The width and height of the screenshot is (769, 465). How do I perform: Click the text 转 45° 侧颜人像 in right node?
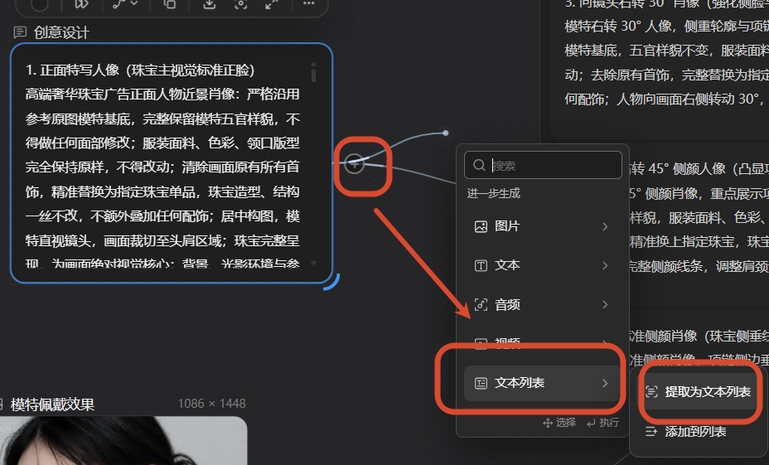tap(678, 169)
